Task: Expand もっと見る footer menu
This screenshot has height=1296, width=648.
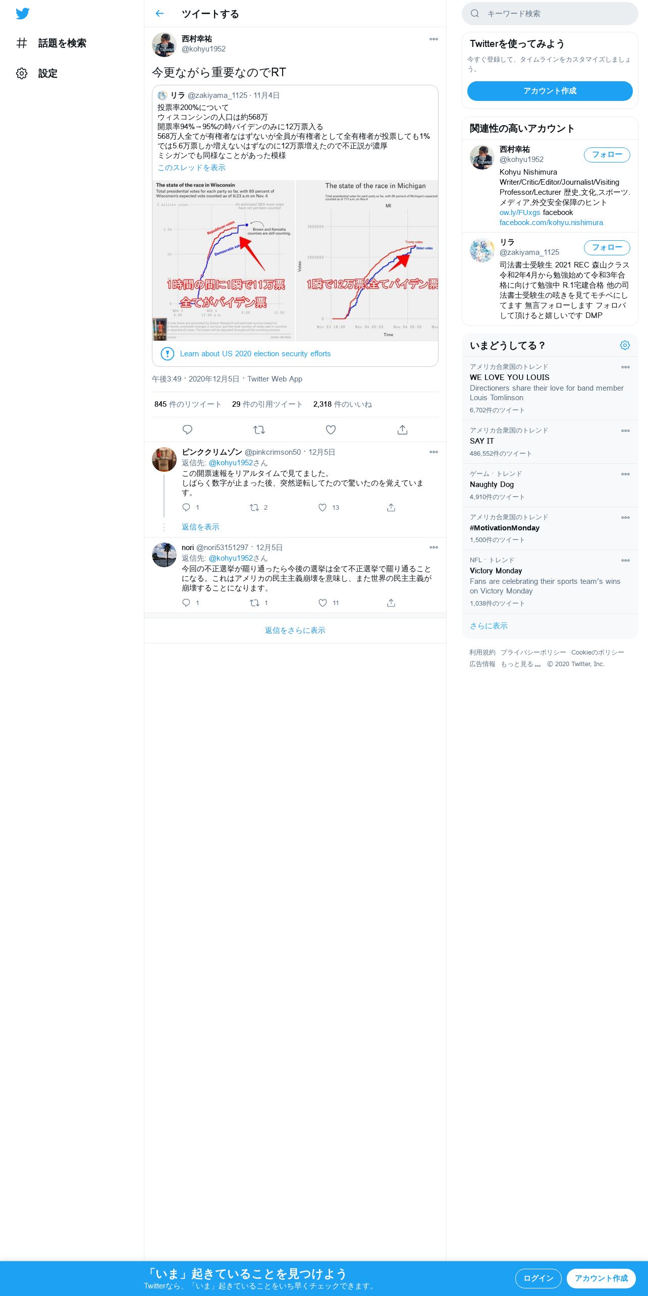Action: [x=521, y=664]
